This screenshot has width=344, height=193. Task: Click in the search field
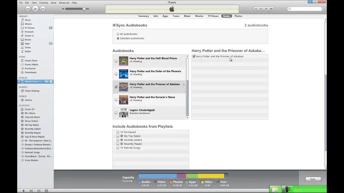click(304, 9)
